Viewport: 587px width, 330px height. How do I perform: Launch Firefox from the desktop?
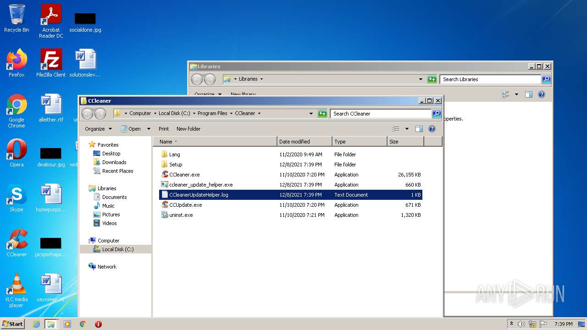(x=17, y=63)
